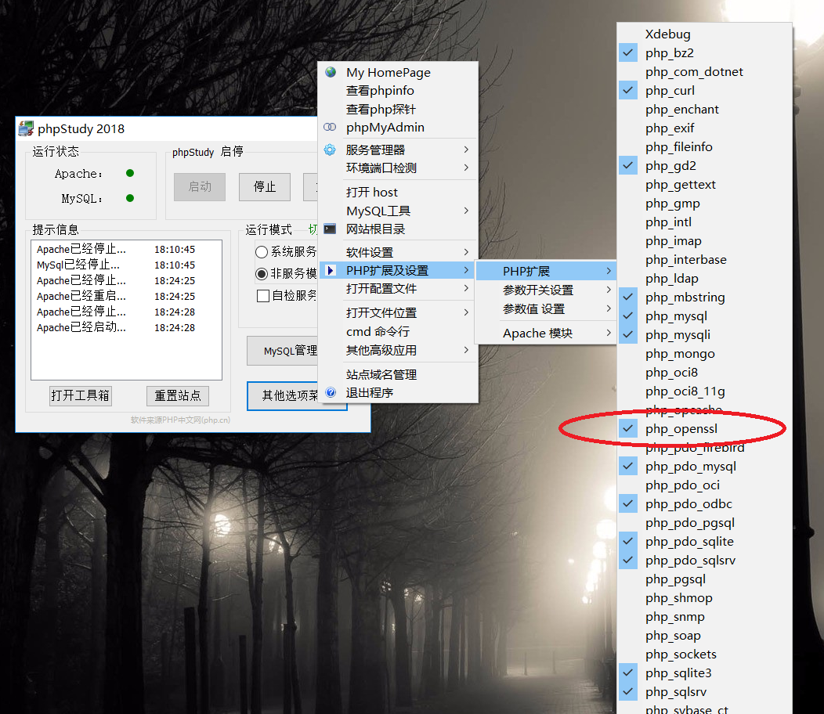Screen dimensions: 824x714
Task: Click the 停止 button
Action: pos(264,186)
